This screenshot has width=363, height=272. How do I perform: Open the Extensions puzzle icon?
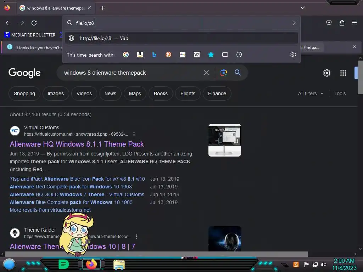(x=342, y=23)
